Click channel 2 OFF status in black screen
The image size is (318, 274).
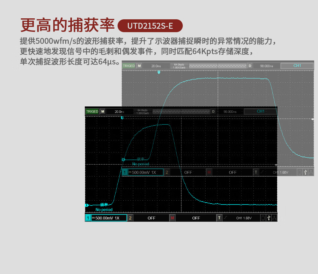[x=152, y=218]
